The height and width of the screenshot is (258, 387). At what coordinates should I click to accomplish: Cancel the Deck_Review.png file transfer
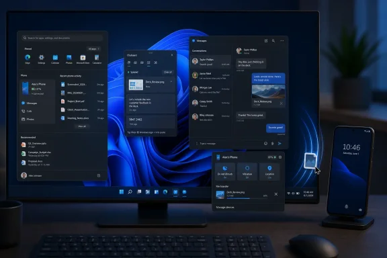tap(276, 194)
